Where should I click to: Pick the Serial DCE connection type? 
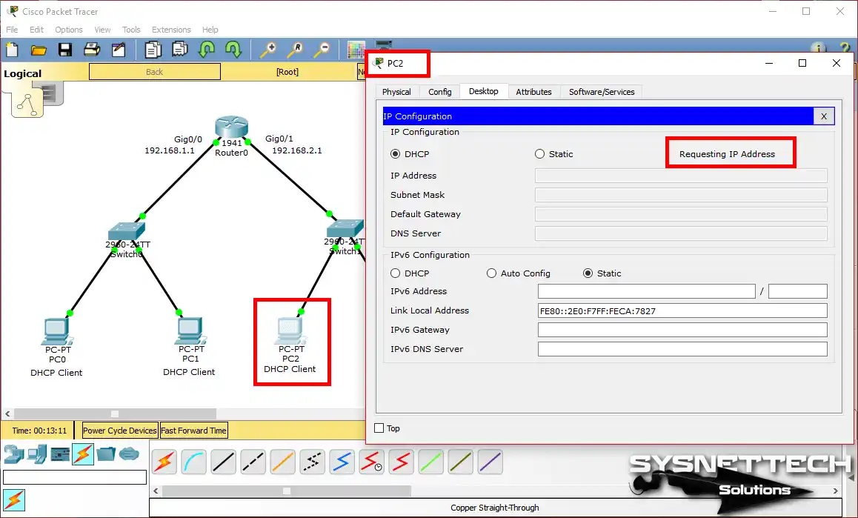(x=371, y=462)
